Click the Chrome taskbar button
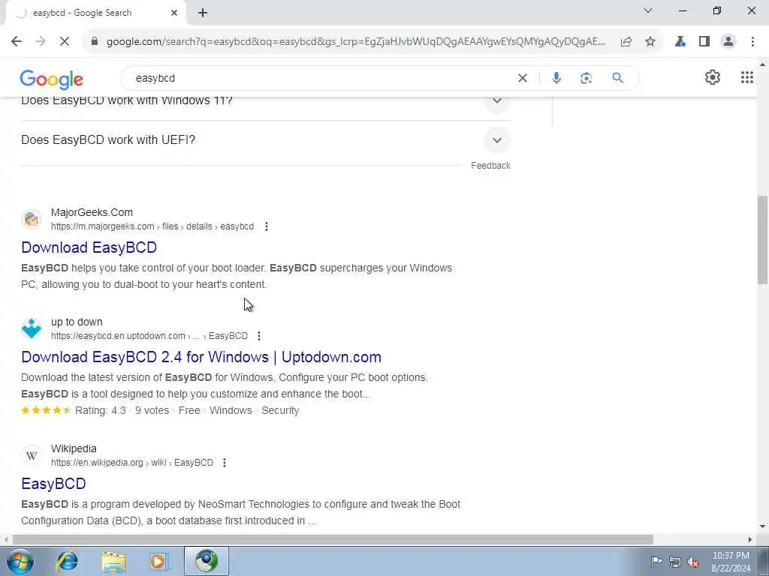Screen dimensions: 769x576 [x=206, y=561]
